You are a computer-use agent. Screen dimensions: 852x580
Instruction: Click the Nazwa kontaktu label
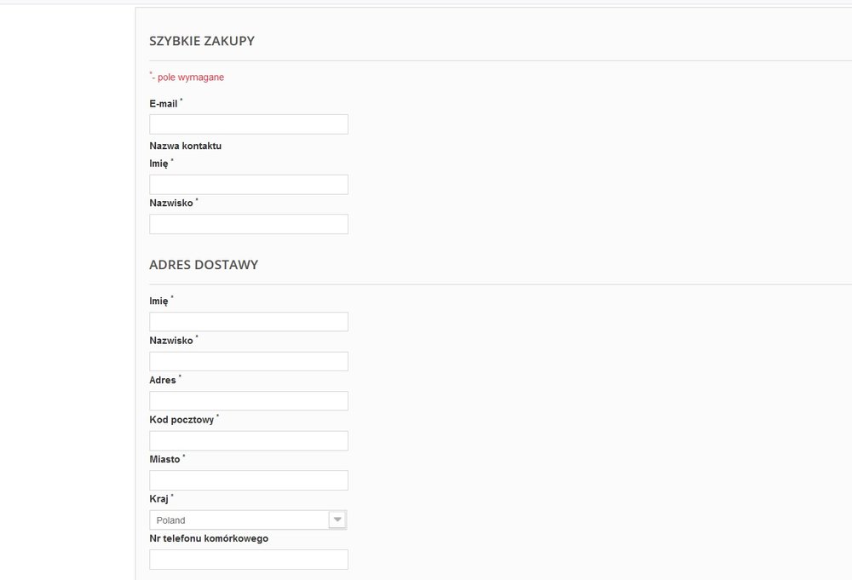tap(185, 146)
